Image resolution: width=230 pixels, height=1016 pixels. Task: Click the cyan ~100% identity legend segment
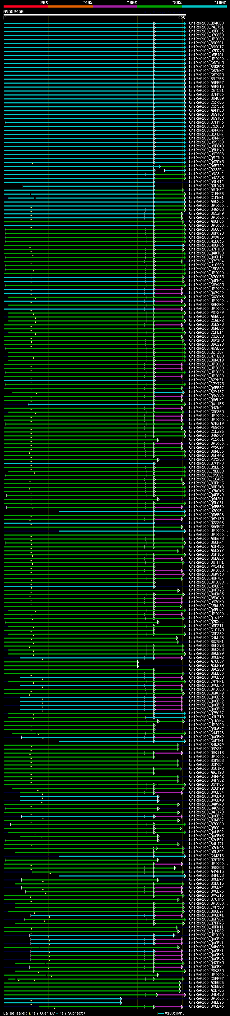tap(204, 6)
